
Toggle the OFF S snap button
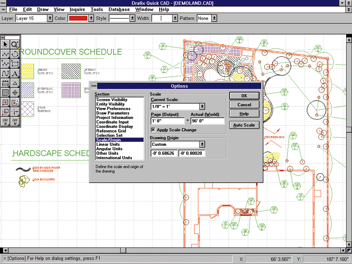coord(5,122)
